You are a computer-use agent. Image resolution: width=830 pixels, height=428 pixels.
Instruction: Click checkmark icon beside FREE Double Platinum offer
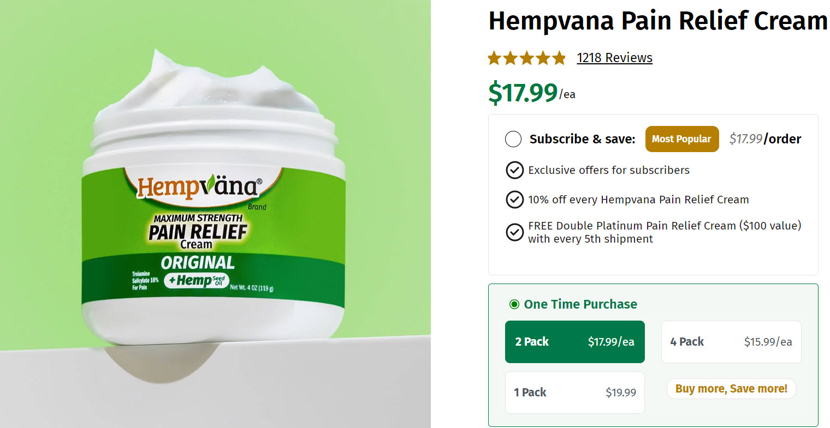click(514, 232)
